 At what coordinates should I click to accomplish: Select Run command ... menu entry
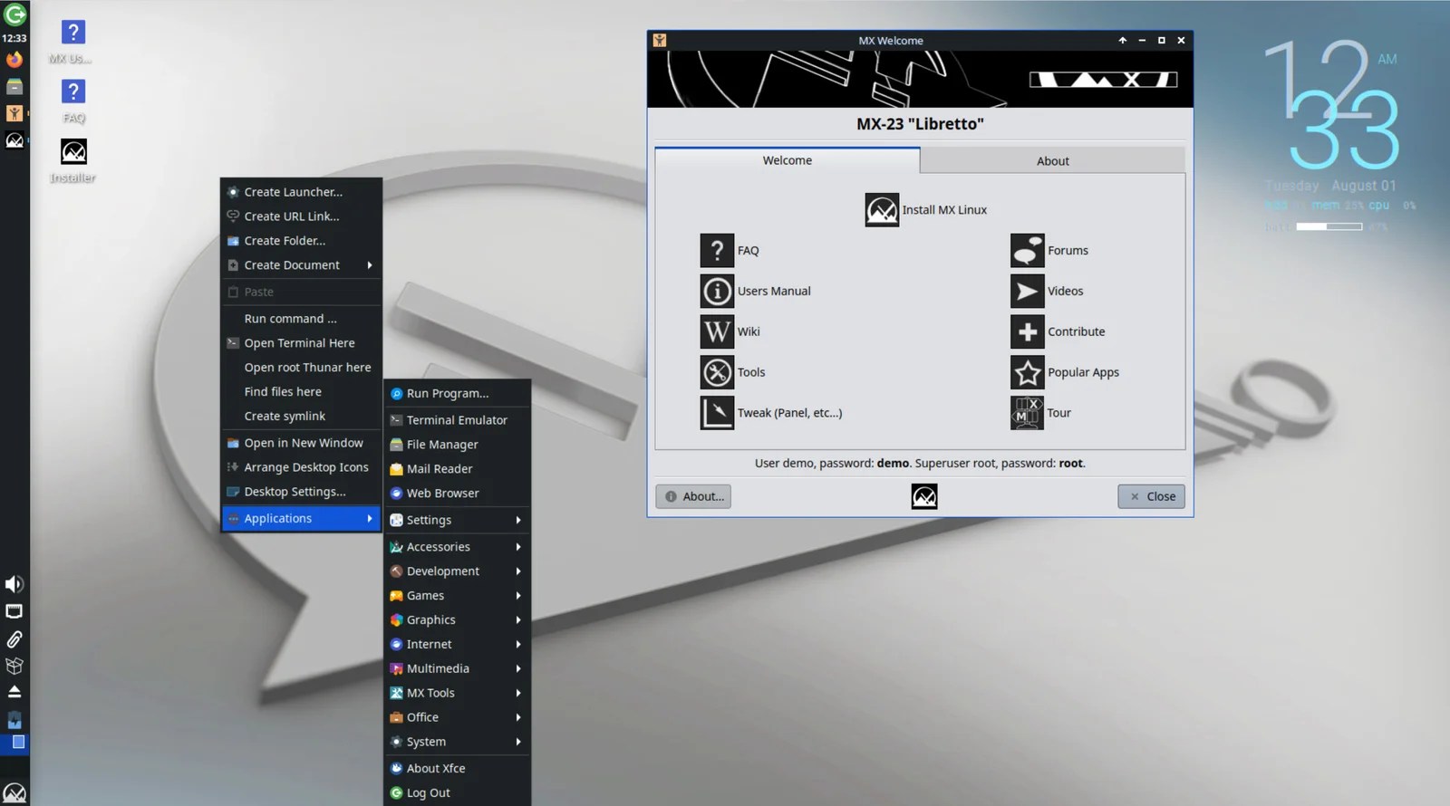point(302,319)
